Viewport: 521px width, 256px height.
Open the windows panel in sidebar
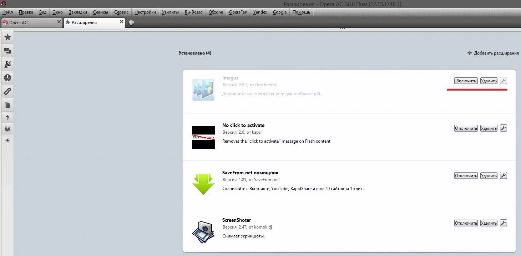click(x=7, y=51)
